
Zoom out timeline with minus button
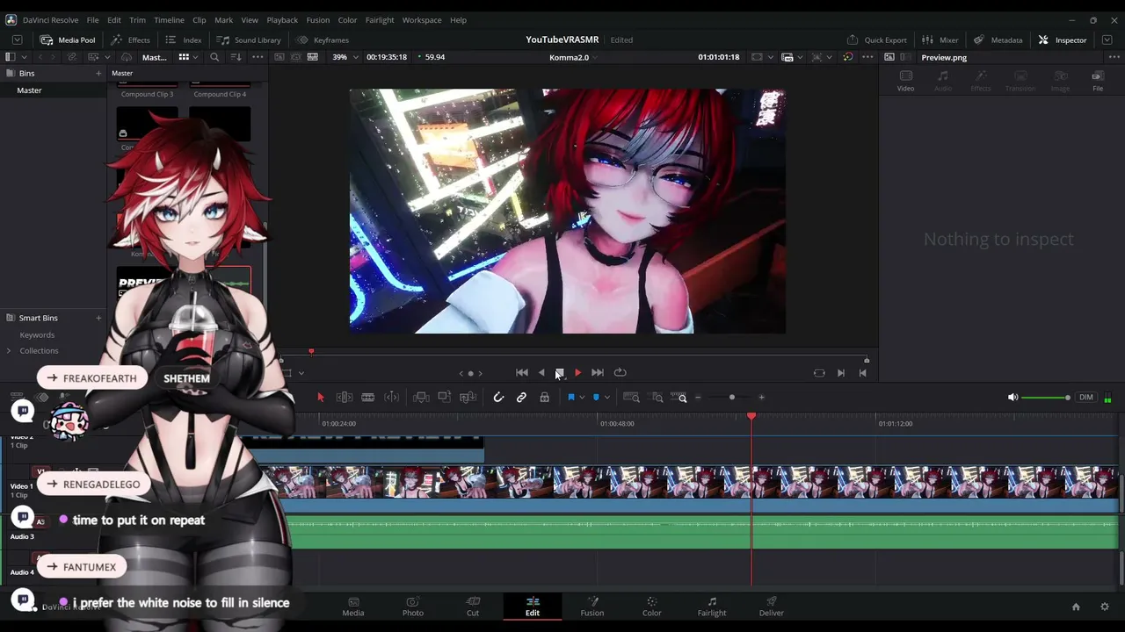coord(699,398)
